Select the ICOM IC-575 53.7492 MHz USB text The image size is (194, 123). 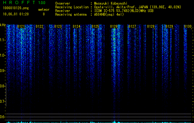(124, 11)
